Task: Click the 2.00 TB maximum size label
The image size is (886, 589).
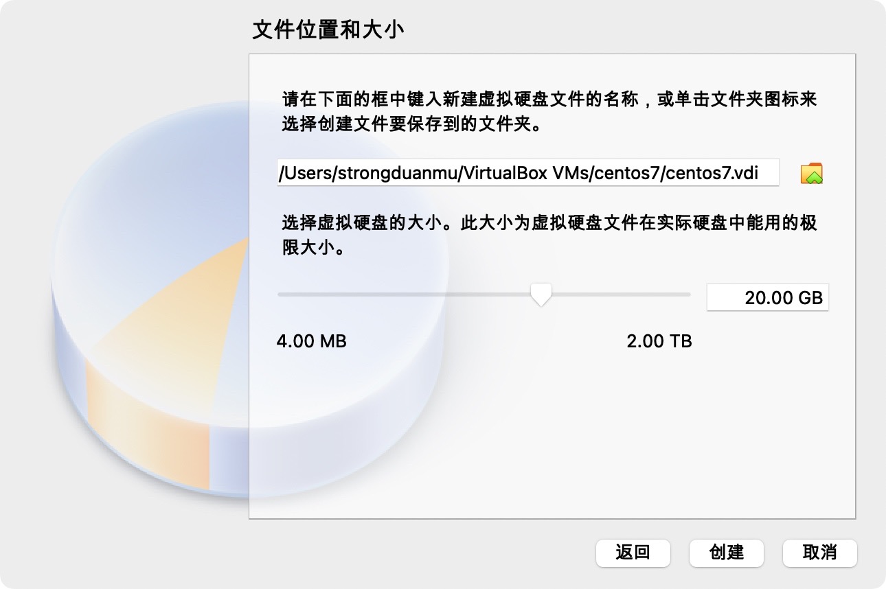Action: click(659, 340)
